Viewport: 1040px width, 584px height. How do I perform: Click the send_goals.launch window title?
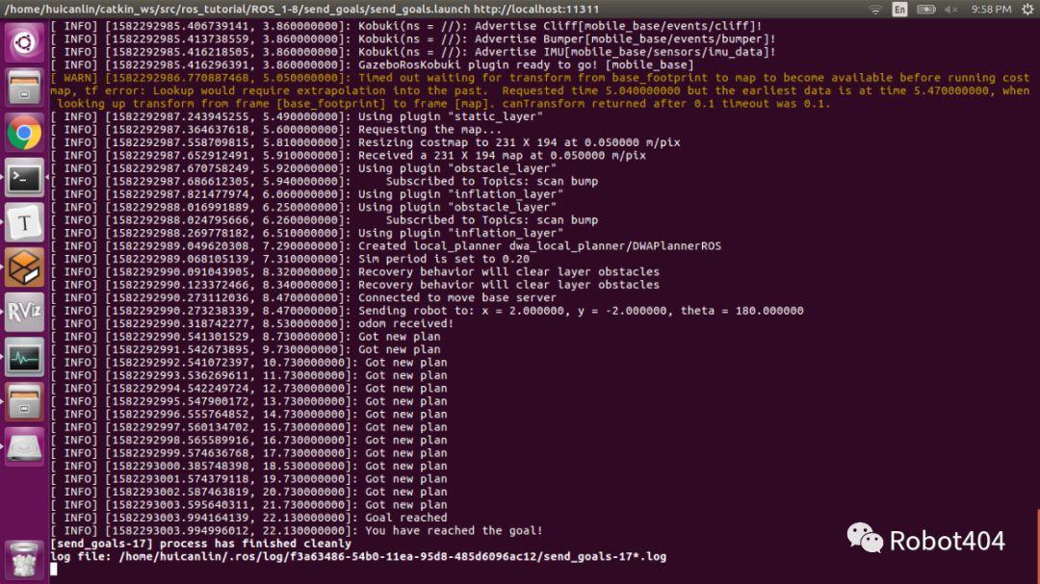(x=301, y=10)
